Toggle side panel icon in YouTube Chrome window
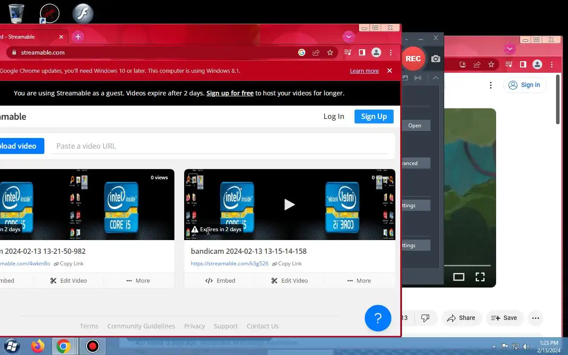Viewport: 568px width, 355px height. (x=523, y=64)
